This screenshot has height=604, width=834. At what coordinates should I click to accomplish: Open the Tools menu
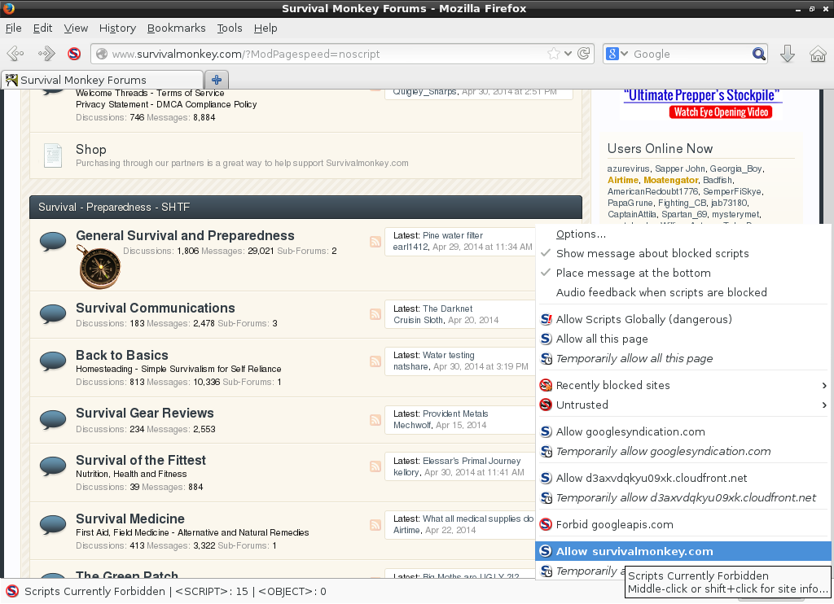tap(229, 28)
